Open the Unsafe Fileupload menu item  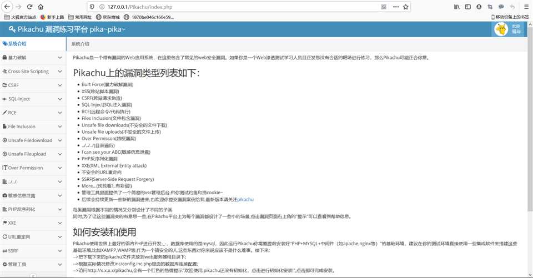click(x=33, y=154)
